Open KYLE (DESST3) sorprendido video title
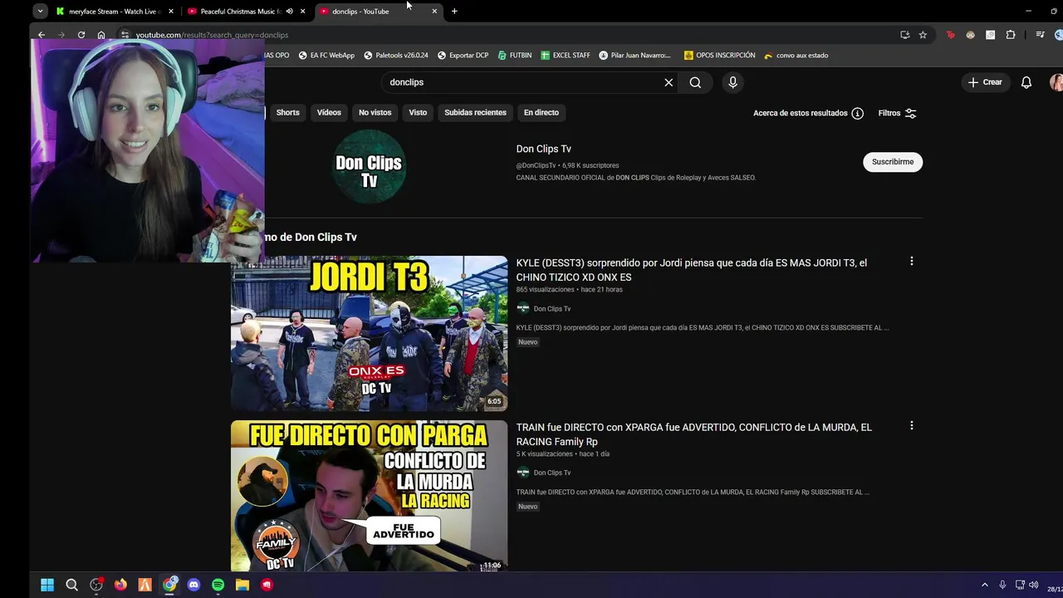Screen dimensions: 1063x598 692,270
